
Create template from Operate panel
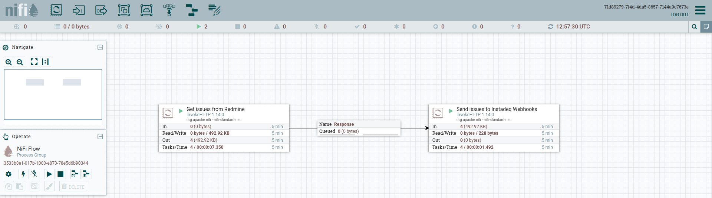pos(75,174)
